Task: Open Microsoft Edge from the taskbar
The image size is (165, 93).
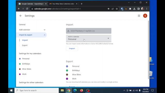Action: click(x=75, y=90)
